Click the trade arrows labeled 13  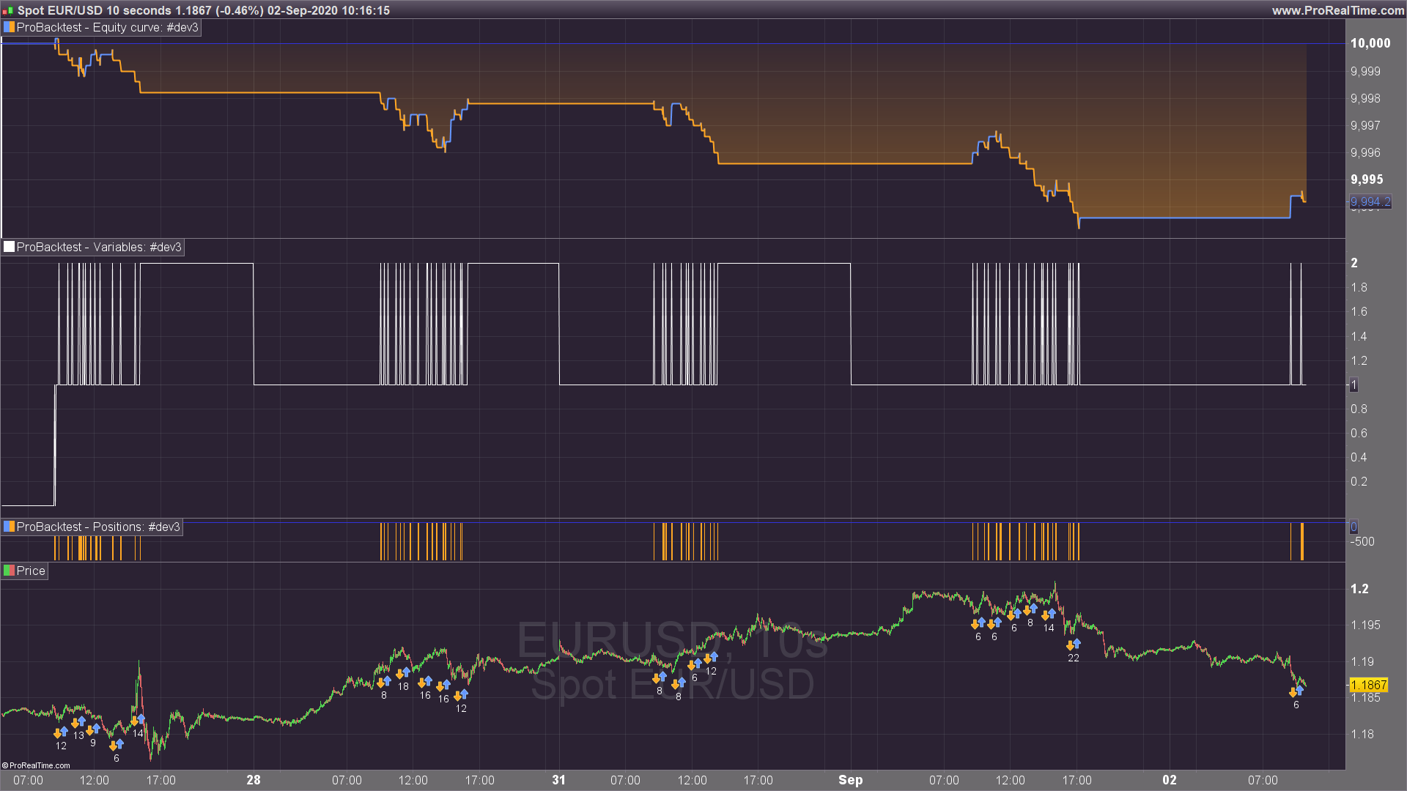78,722
